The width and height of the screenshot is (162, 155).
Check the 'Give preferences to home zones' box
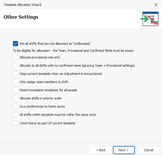tap(15, 106)
